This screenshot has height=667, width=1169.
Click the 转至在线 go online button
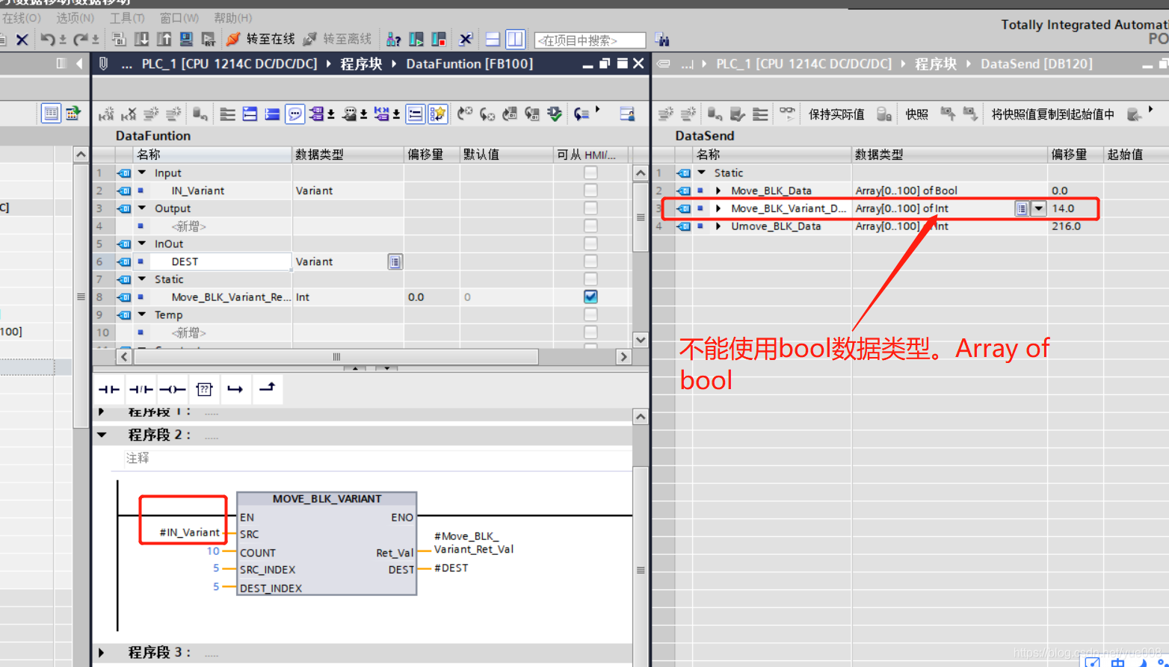pos(260,39)
